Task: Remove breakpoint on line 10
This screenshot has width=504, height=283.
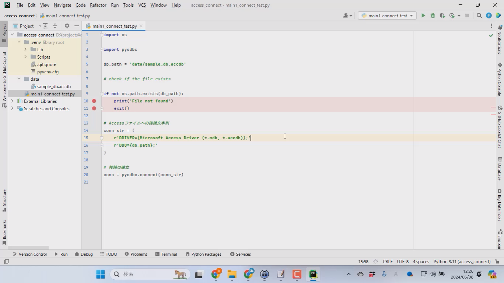Action: (x=94, y=101)
